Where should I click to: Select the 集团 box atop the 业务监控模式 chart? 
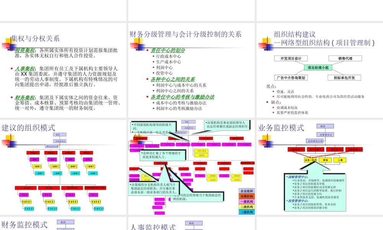(325, 126)
